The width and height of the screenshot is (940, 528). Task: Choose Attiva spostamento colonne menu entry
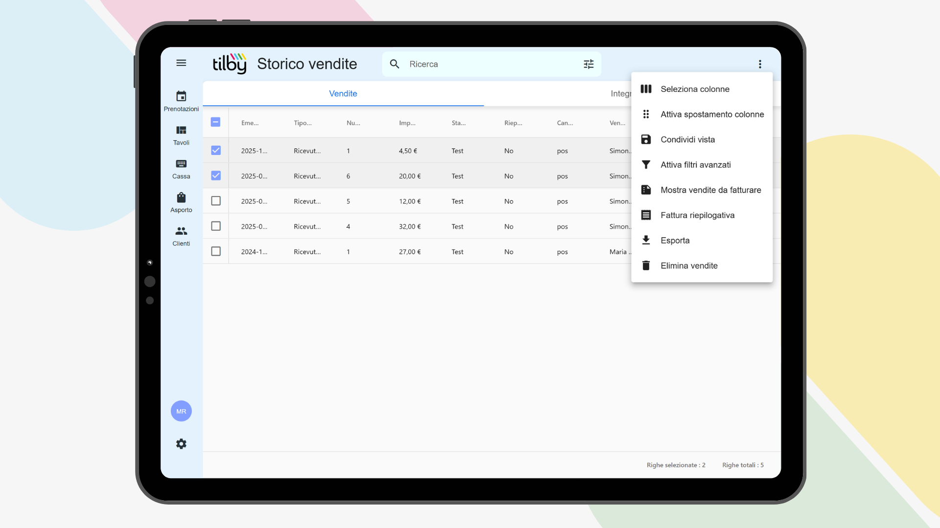coord(702,114)
